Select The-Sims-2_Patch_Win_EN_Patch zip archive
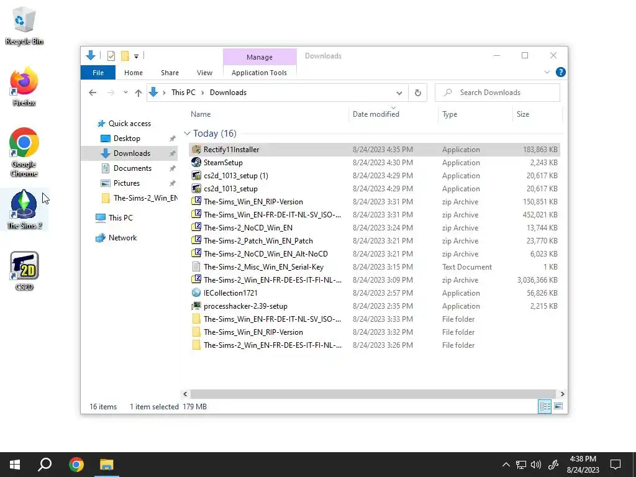Image resolution: width=636 pixels, height=477 pixels. point(258,241)
